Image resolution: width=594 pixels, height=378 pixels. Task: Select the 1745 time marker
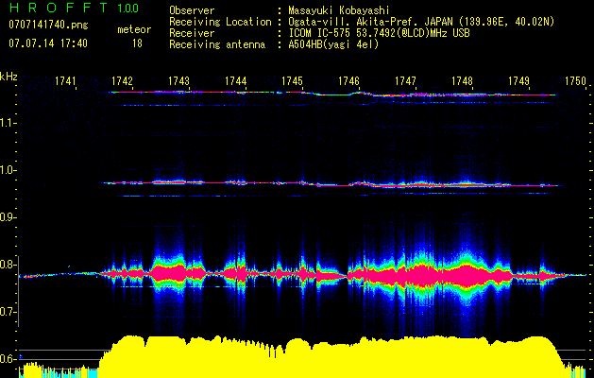tap(292, 81)
